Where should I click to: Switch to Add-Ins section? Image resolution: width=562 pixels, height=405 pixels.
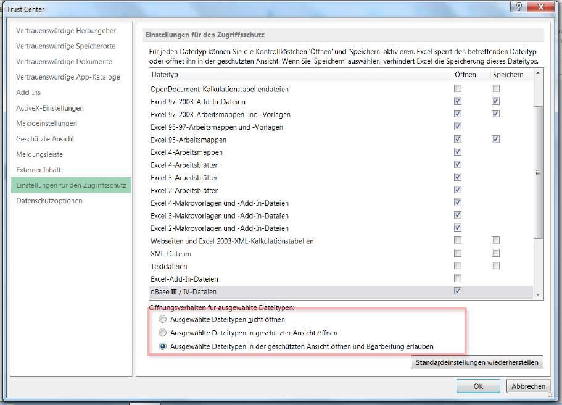pos(28,93)
